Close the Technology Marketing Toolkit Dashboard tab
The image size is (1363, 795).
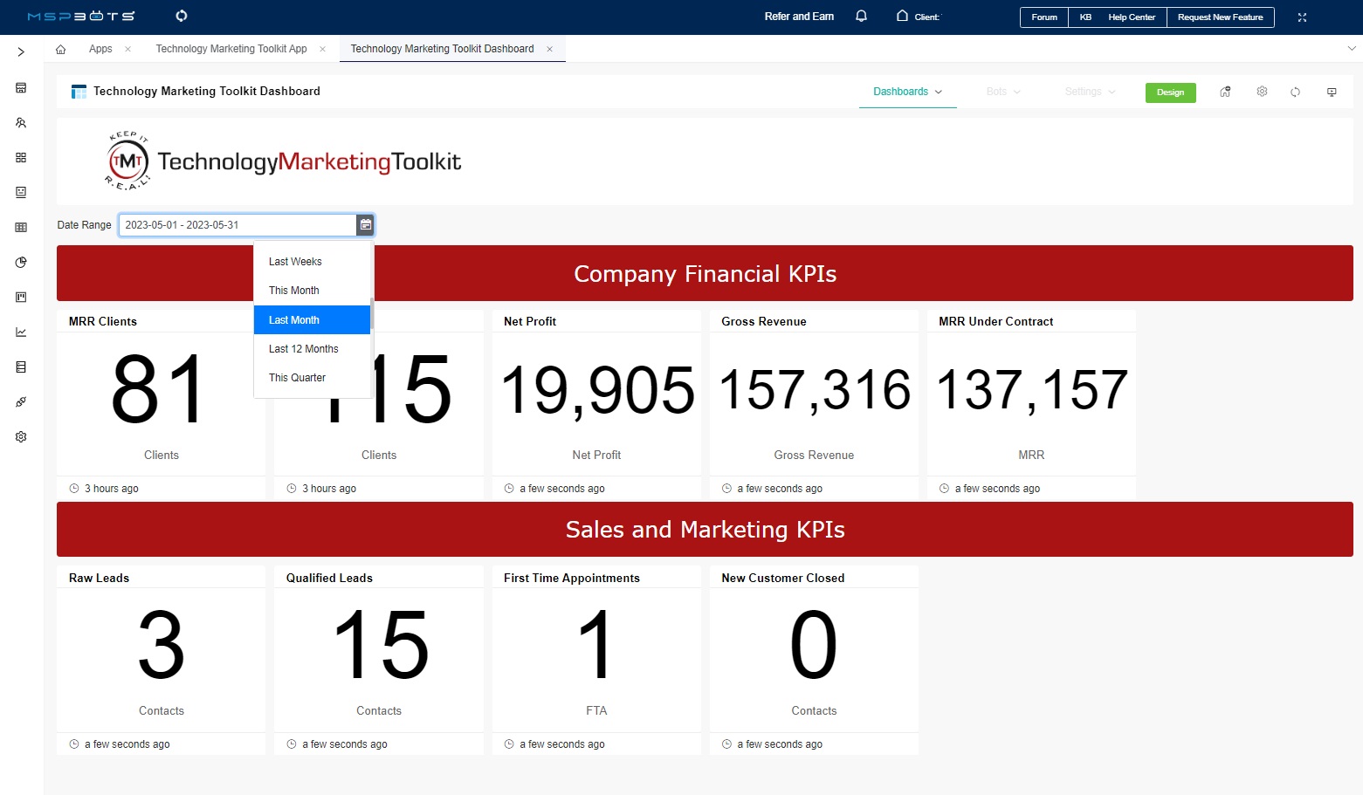click(549, 49)
